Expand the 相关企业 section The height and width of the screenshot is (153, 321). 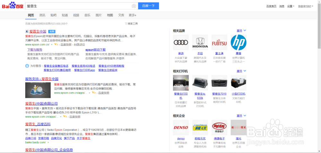[x=241, y=116]
